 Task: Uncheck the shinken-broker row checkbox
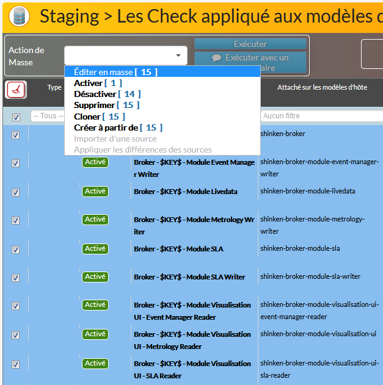[15, 135]
